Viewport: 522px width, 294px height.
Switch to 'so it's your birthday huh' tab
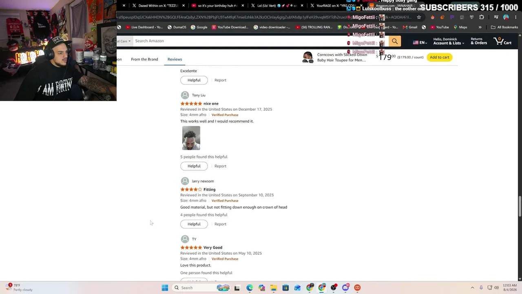coord(217,6)
